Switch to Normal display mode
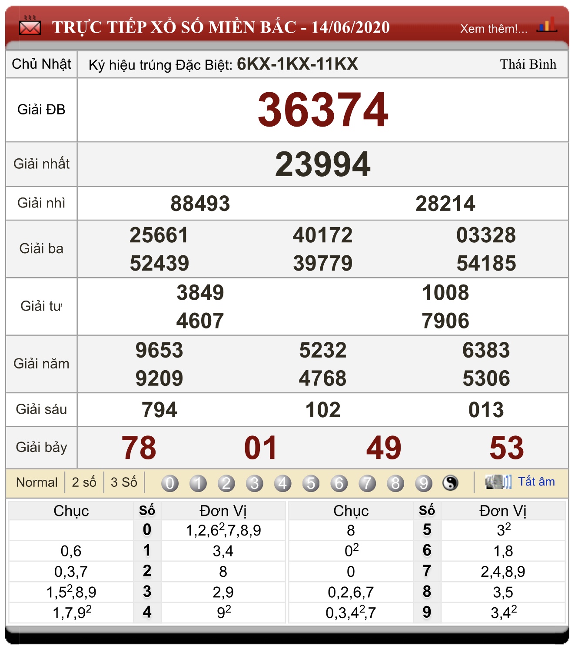This screenshot has width=578, height=646. pos(37,482)
